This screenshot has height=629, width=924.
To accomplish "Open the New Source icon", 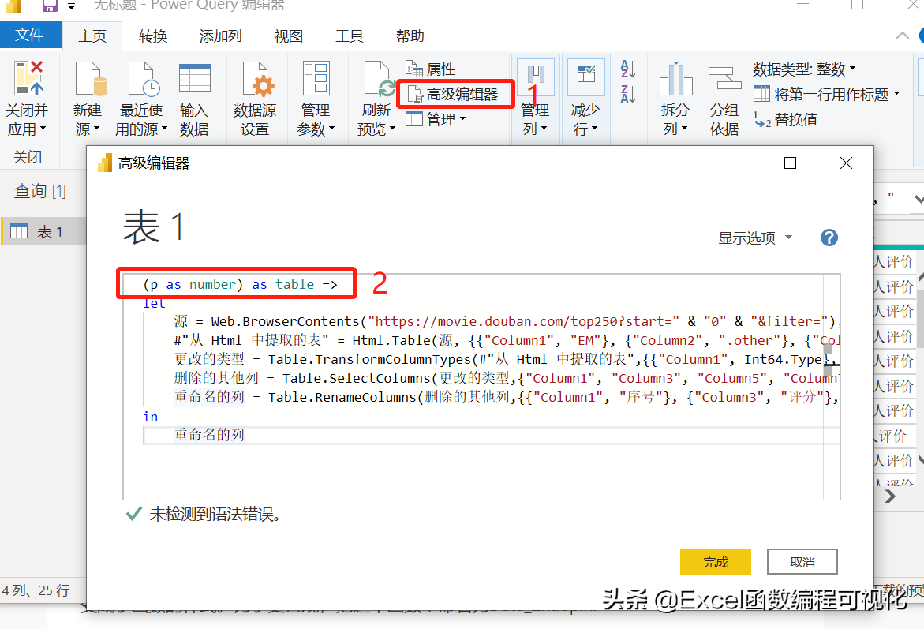I will (x=90, y=78).
